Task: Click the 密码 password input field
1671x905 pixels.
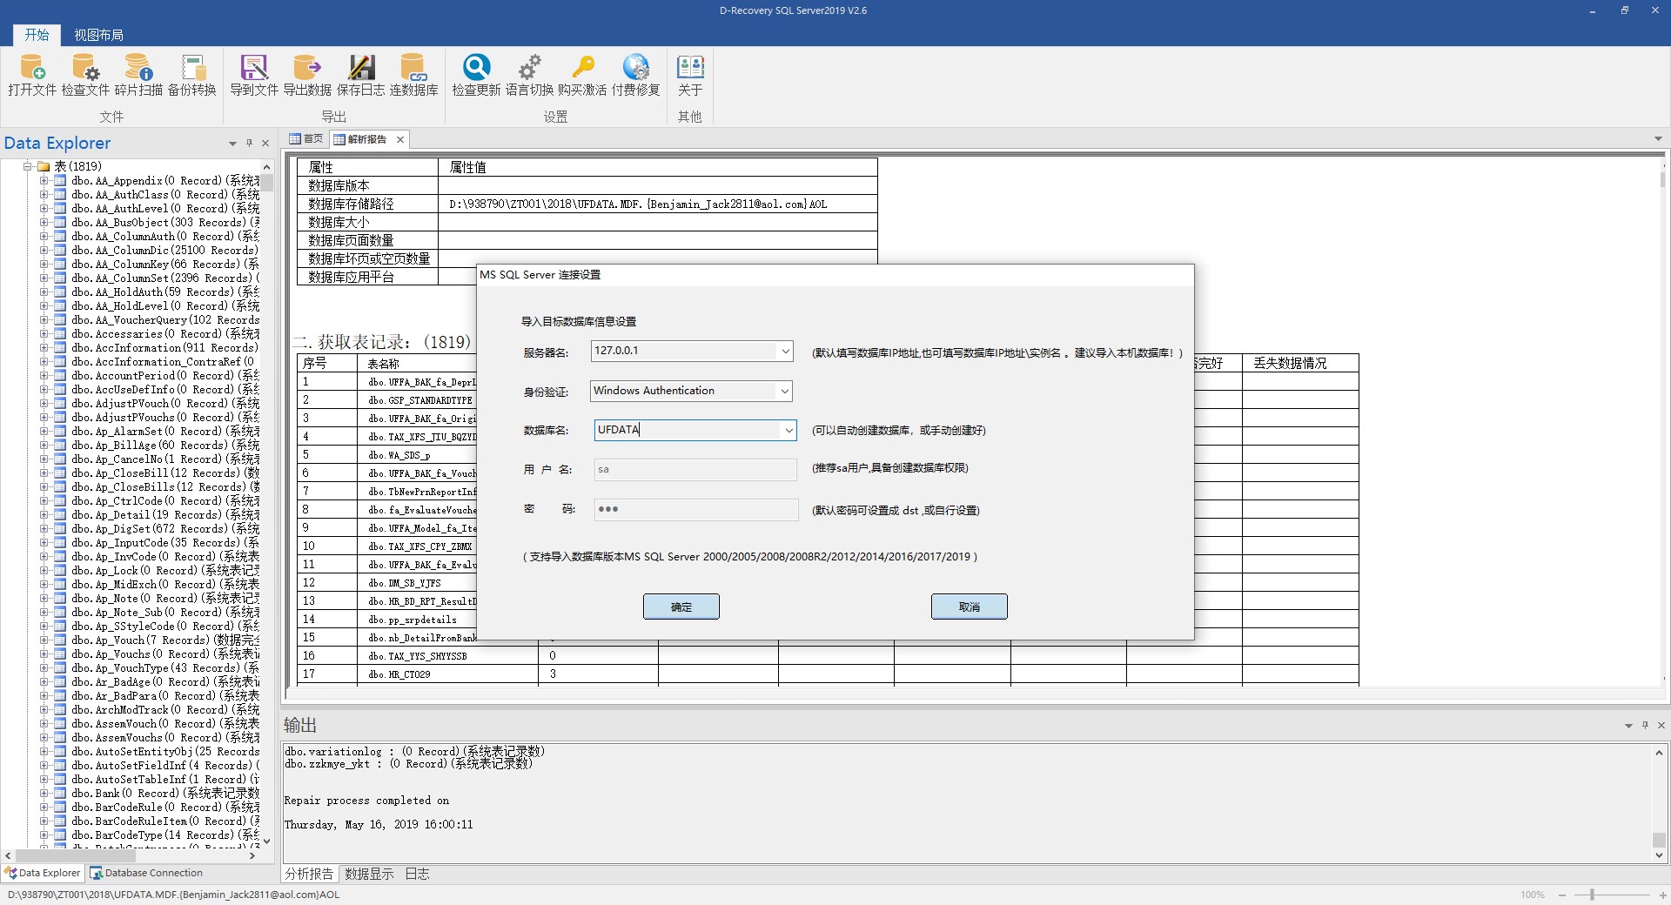Action: (696, 510)
